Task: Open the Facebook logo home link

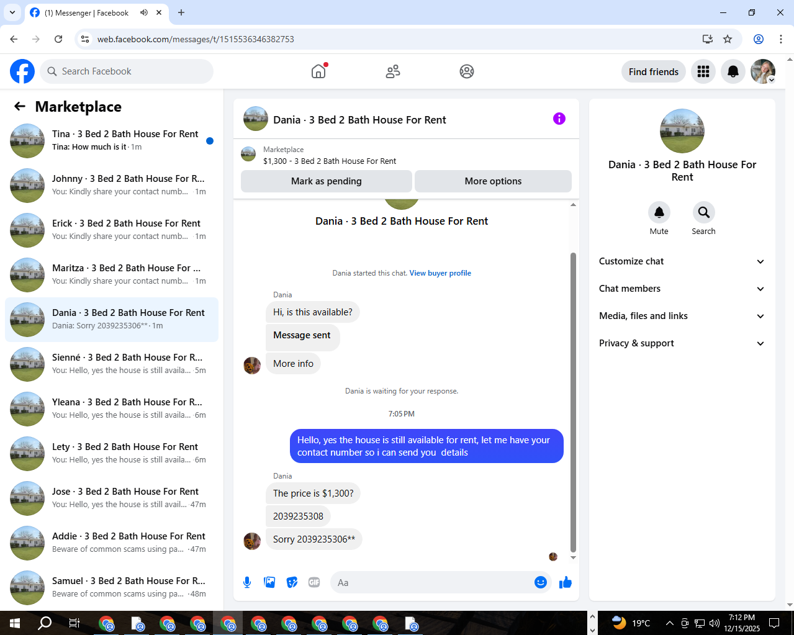Action: point(22,71)
